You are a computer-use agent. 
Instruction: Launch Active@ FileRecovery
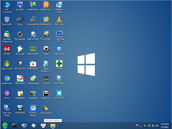tap(7, 37)
